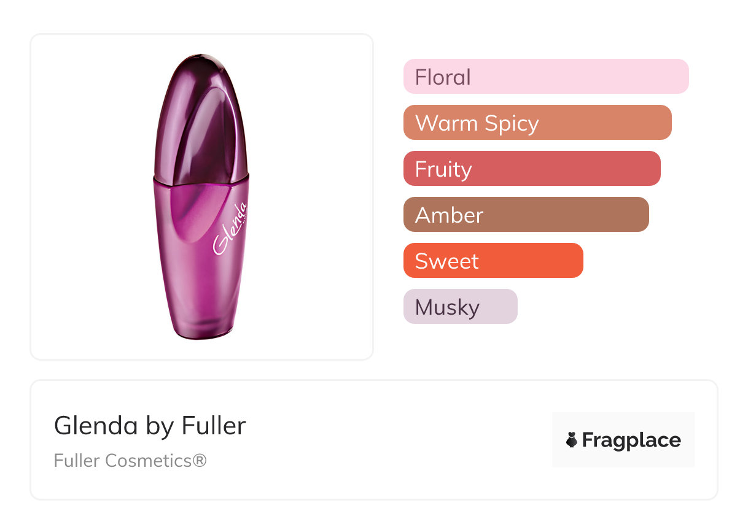The width and height of the screenshot is (748, 530).
Task: Click the word 'Spicy' in the Warm Spicy bar
Action: click(511, 123)
